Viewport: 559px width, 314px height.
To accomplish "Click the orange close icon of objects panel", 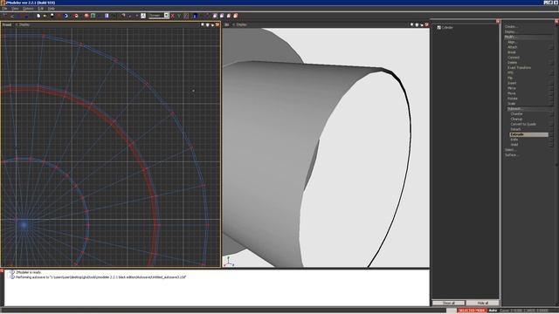I will tap(498, 21).
